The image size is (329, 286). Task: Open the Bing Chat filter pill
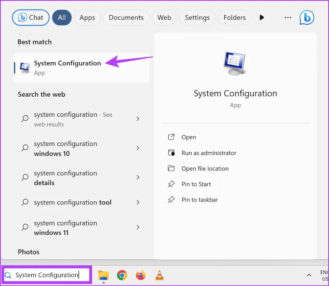click(x=30, y=18)
